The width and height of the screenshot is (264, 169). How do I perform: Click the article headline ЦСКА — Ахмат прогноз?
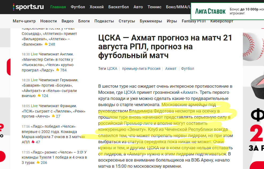pos(165,47)
